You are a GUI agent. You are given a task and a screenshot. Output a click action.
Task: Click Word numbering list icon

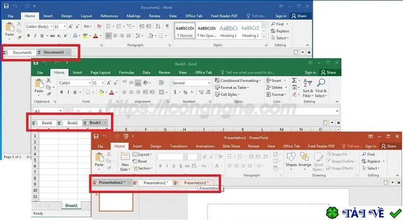coord(119,26)
